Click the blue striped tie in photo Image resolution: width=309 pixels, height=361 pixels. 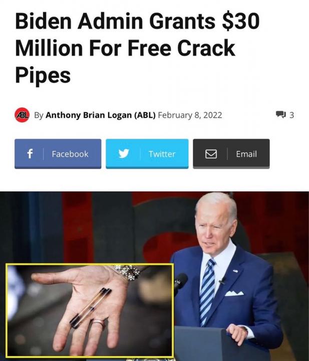click(x=207, y=292)
